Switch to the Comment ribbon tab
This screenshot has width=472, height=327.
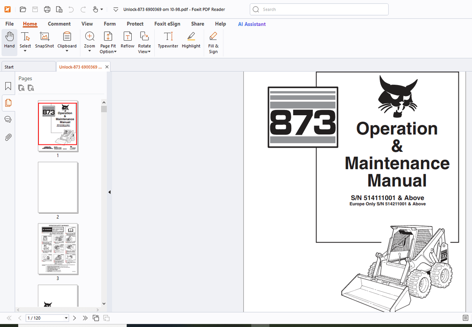pyautogui.click(x=59, y=24)
